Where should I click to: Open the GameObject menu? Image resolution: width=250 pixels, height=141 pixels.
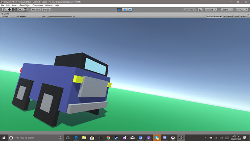[25, 5]
